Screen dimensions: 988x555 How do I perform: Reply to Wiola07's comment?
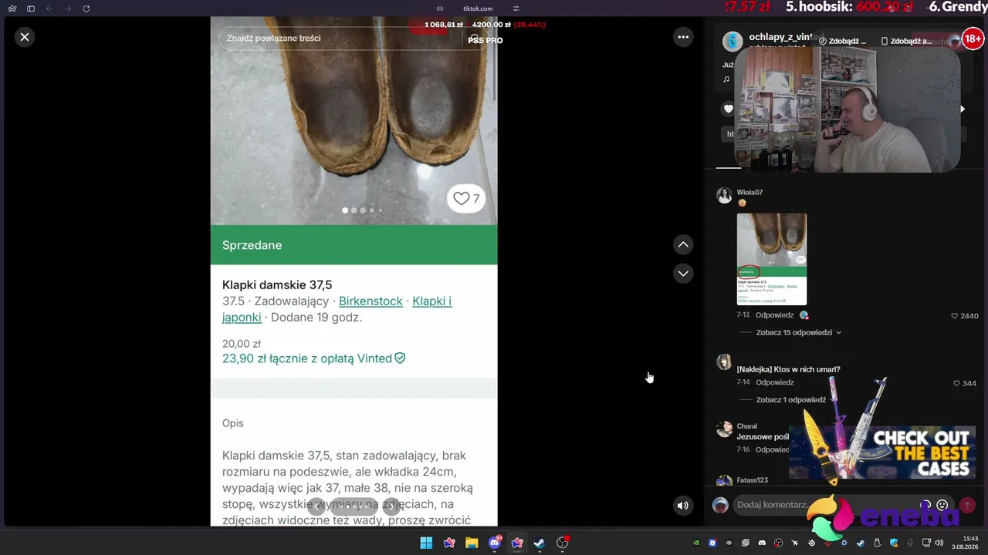774,315
